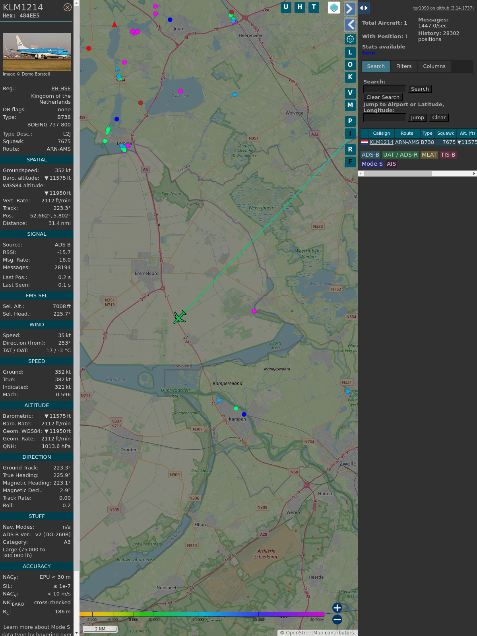The image size is (477, 636).
Task: Open map settings gear icon
Action: (x=350, y=39)
